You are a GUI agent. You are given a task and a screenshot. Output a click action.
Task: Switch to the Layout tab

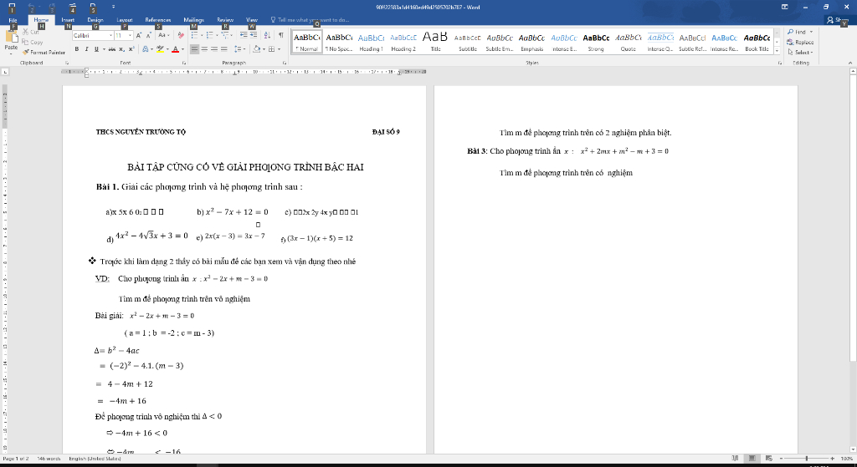(125, 20)
